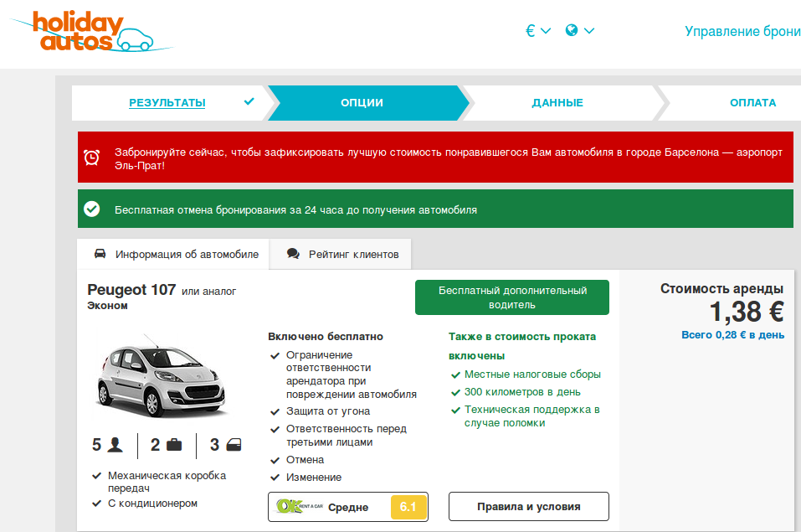Click the car icon on the info tab
Screen dimensions: 801x532
pyautogui.click(x=100, y=253)
